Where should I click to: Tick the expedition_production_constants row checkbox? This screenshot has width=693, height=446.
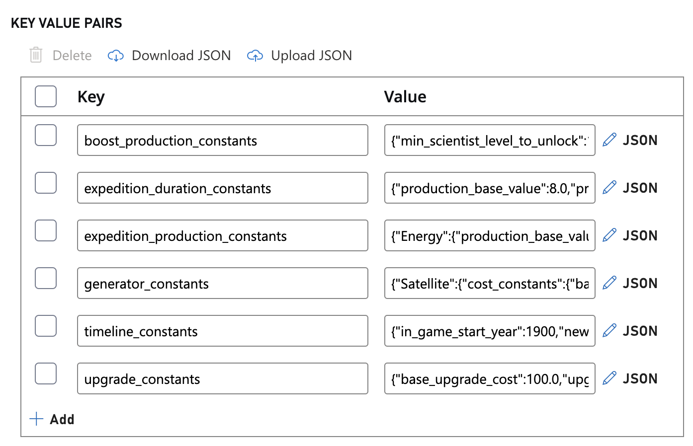tap(46, 231)
